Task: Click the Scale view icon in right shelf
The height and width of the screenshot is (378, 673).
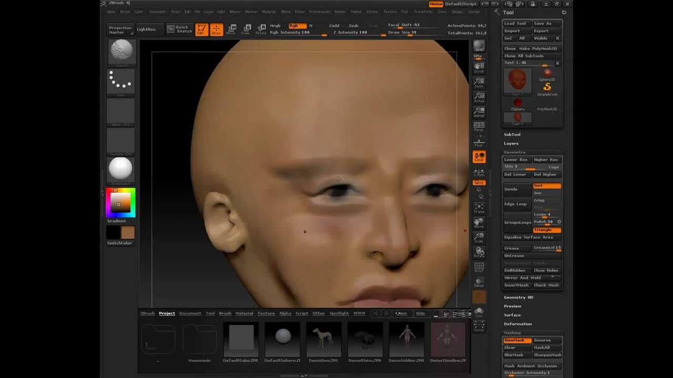Action: coord(479,238)
